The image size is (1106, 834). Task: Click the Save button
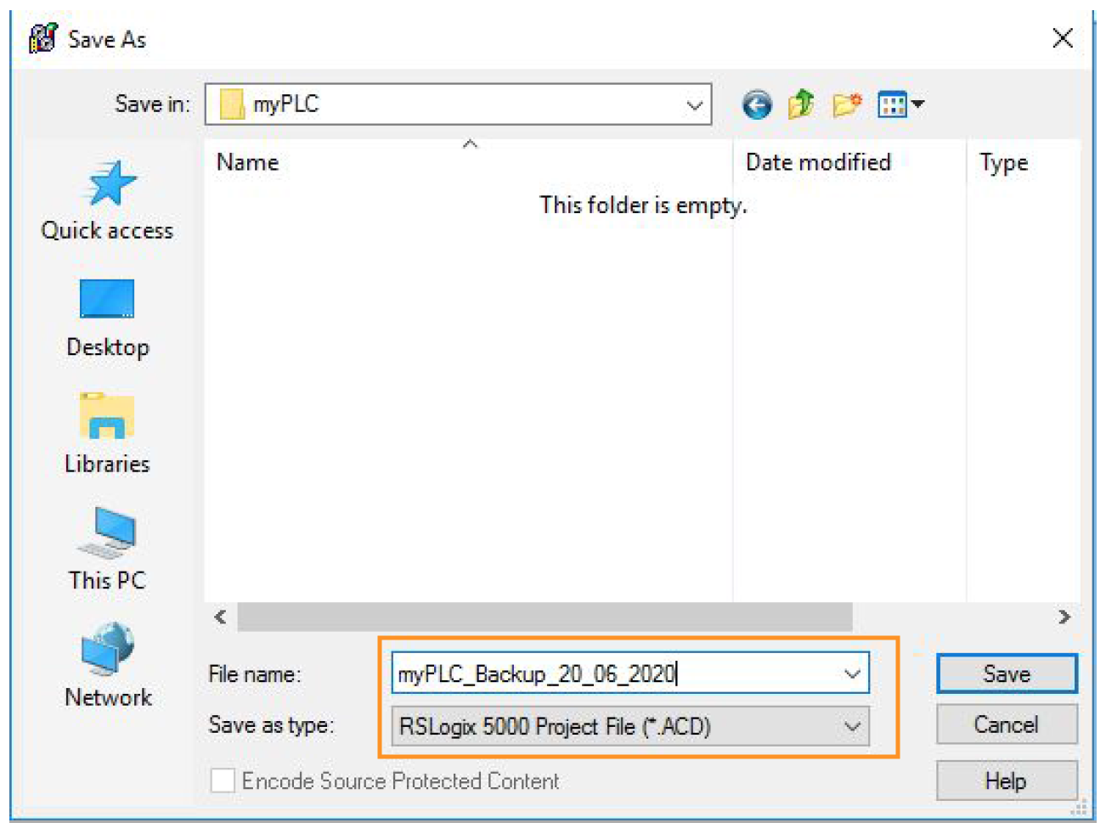click(1006, 674)
